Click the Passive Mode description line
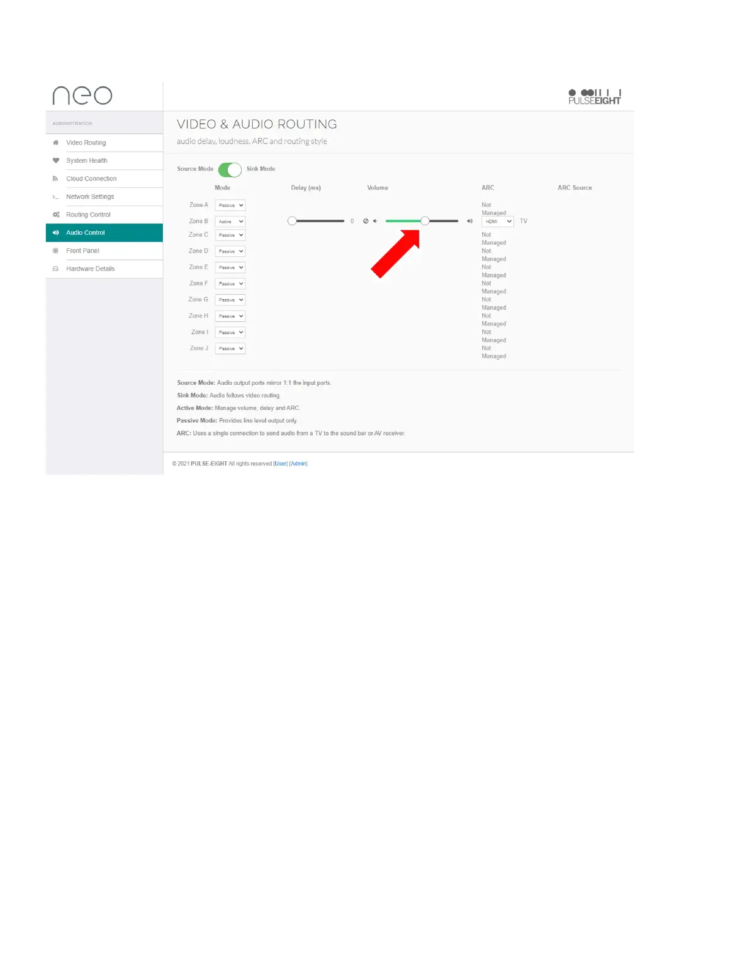The image size is (749, 969). [x=237, y=421]
